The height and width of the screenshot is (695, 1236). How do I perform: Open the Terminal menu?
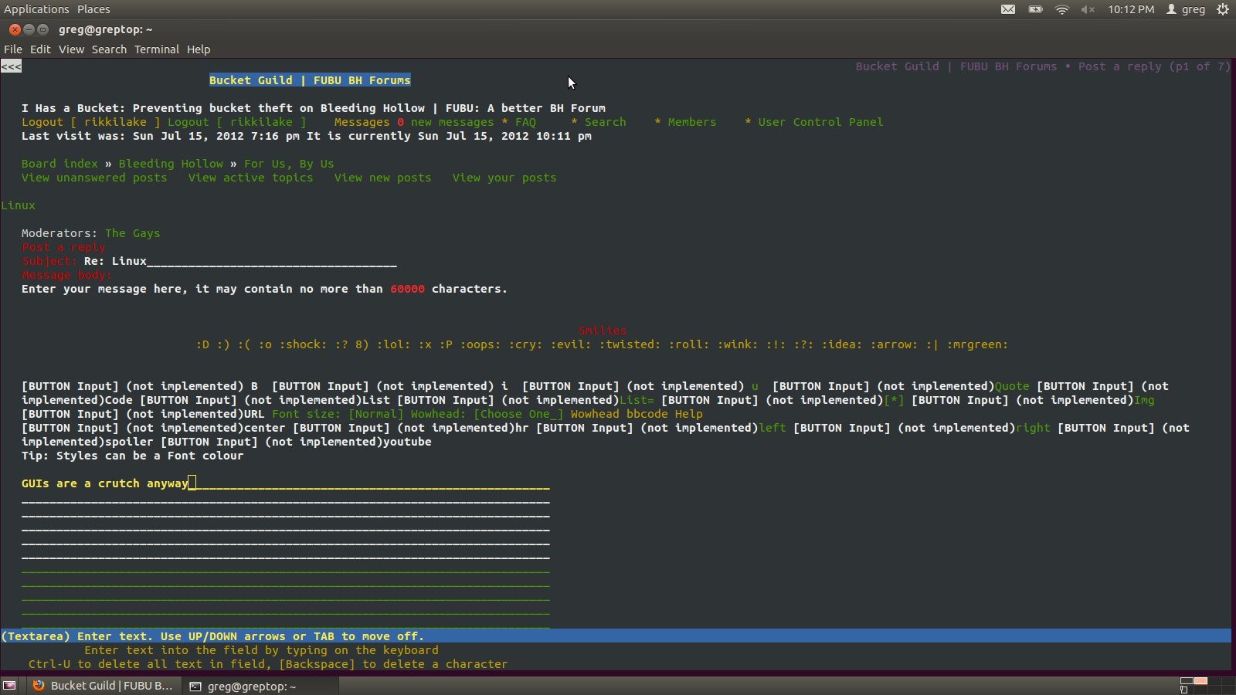pos(157,49)
